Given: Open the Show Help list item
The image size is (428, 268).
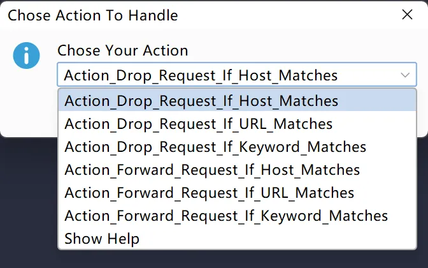Looking at the screenshot, I should click(x=102, y=239).
